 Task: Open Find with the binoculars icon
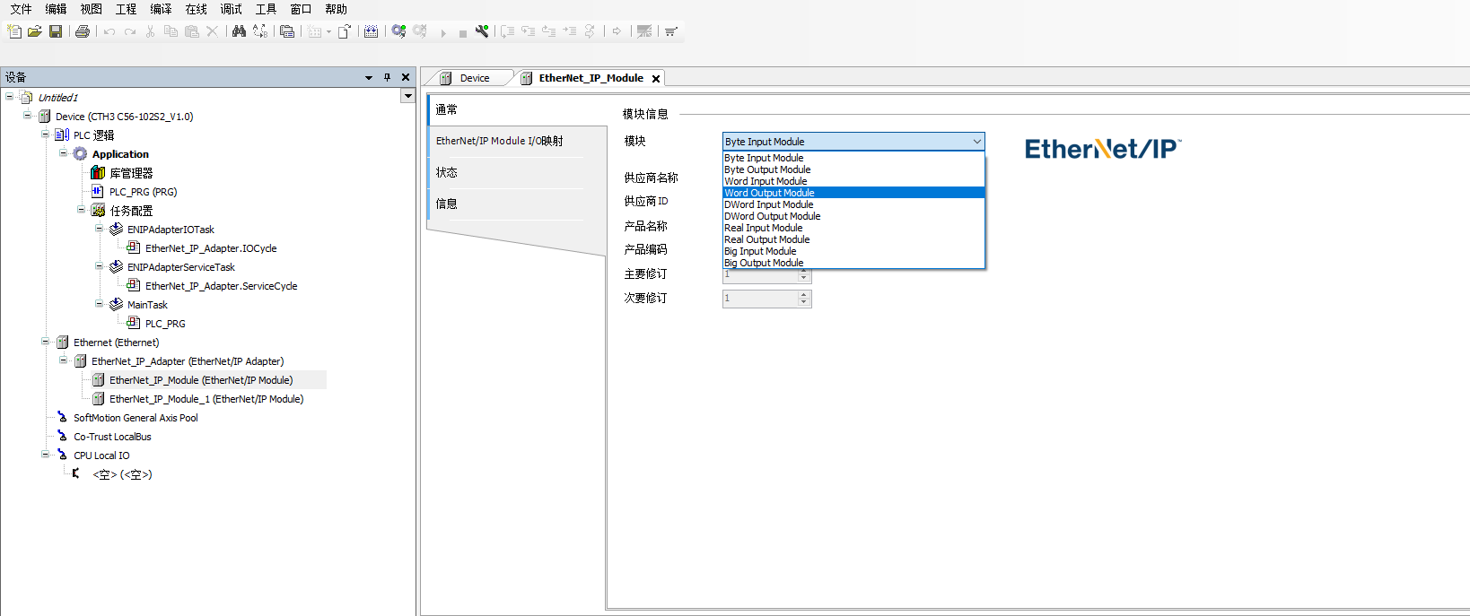239,31
